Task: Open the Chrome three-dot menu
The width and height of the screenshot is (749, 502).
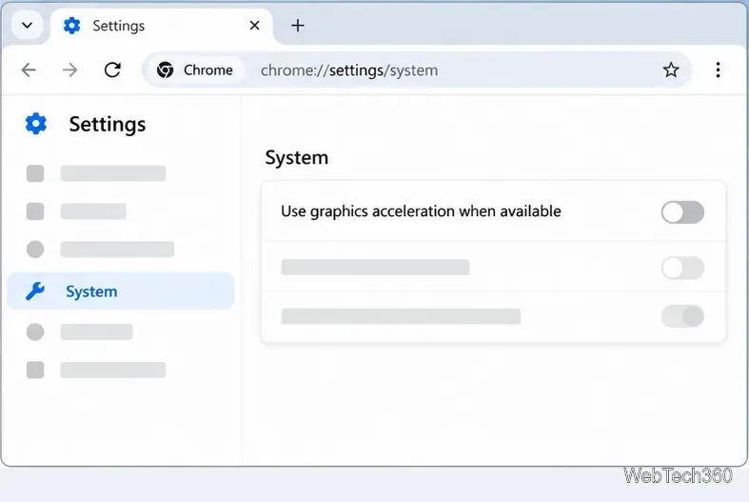Action: coord(718,70)
